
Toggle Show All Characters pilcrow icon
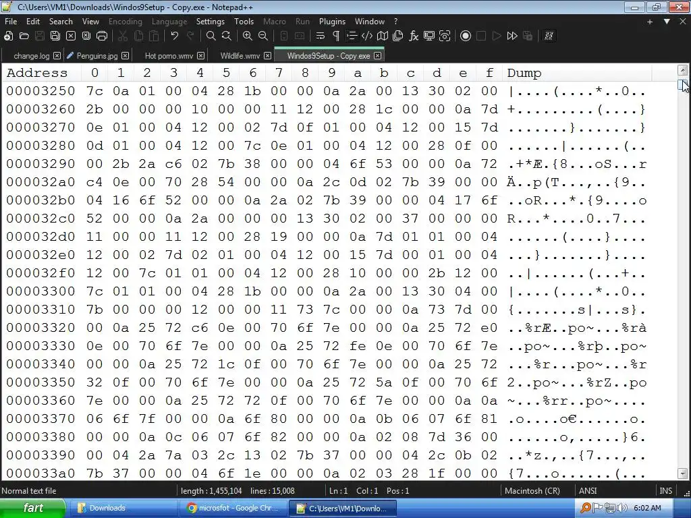click(336, 36)
